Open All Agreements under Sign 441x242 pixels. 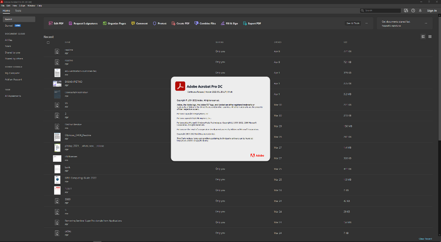(12, 96)
